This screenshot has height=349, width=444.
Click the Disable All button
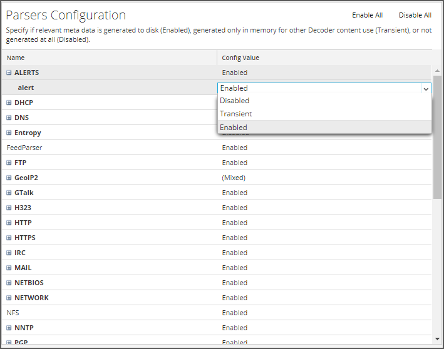[415, 15]
